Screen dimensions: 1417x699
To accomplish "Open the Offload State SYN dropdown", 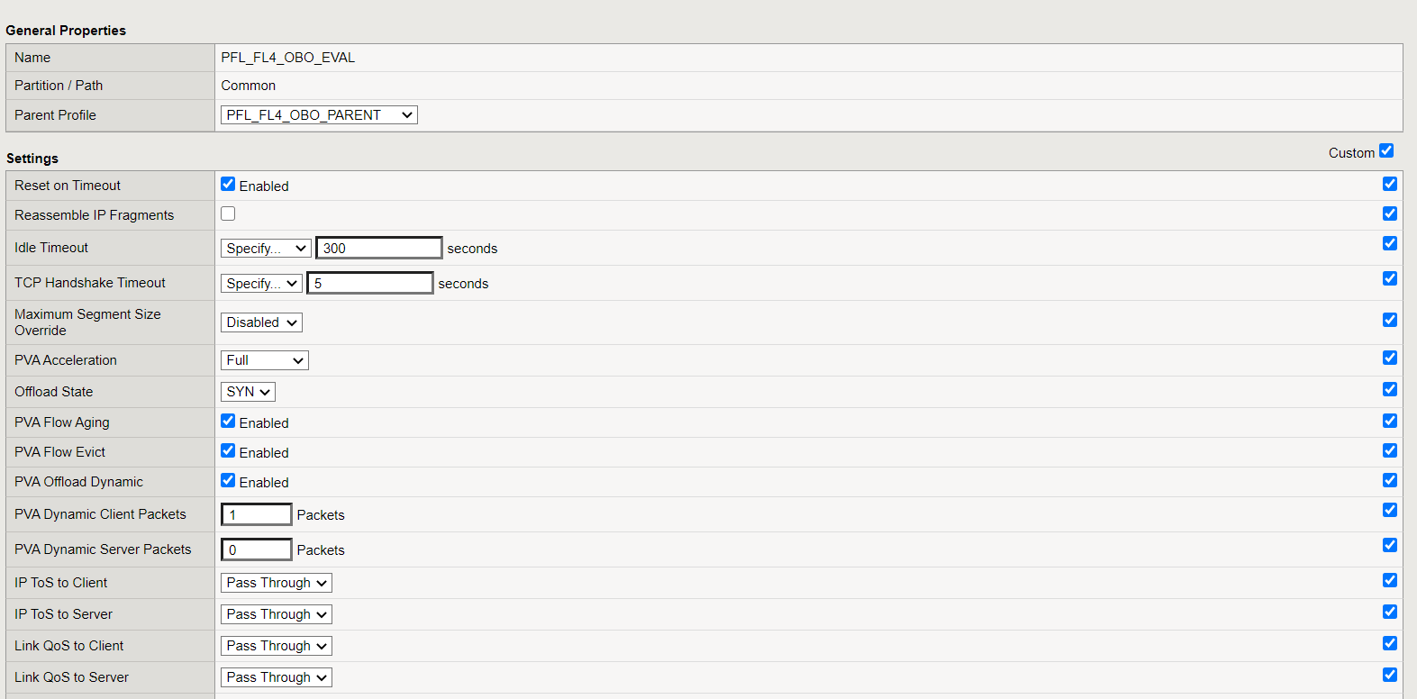I will coord(248,392).
